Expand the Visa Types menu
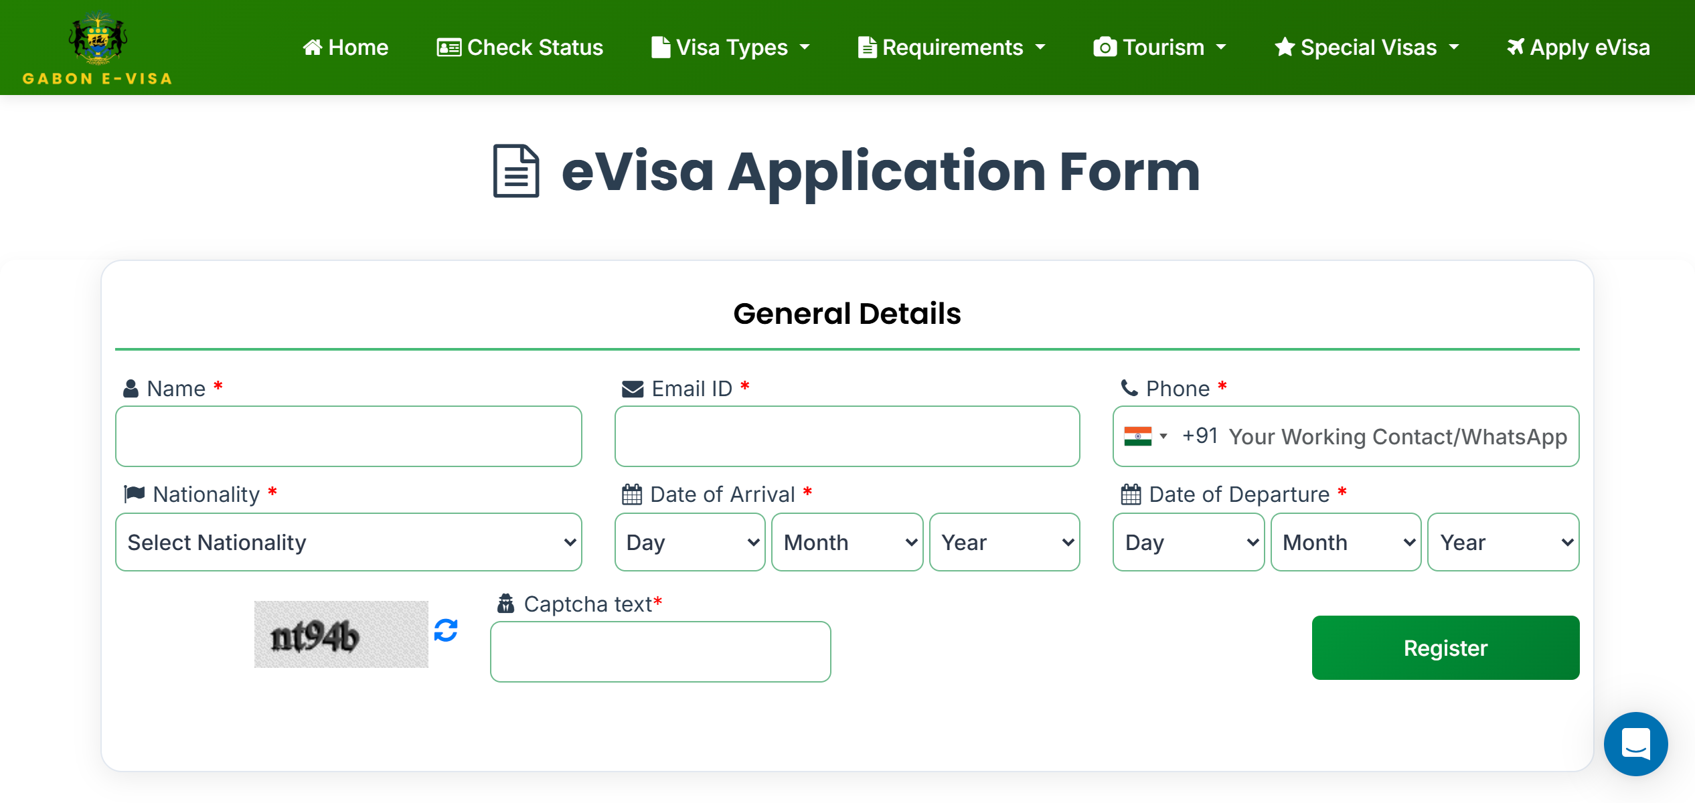The height and width of the screenshot is (803, 1695). click(x=731, y=48)
